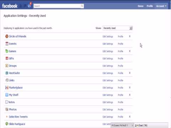This screenshot has width=171, height=128.
Task: Open the Slide FunSpace link
Action: coord(17,124)
